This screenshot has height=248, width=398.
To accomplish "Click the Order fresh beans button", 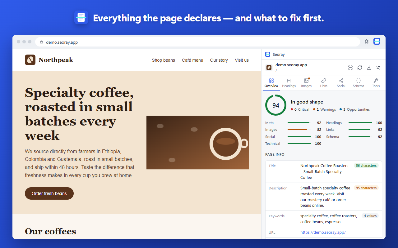I will pos(49,193).
